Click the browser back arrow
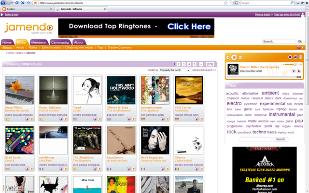309x193 pixels. tap(3, 3)
